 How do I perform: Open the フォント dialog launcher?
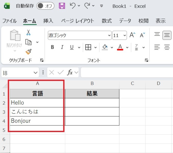pyautogui.click(x=146, y=60)
